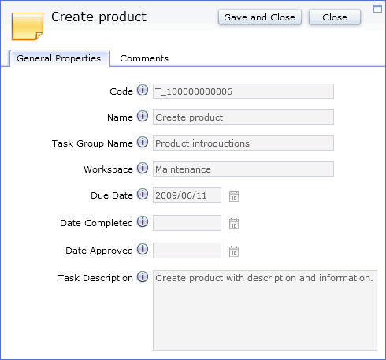Open the Due Date calendar picker
Viewport: 386px width, 360px height.
point(234,196)
